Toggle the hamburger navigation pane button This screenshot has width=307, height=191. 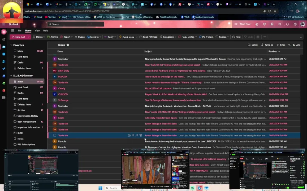pyautogui.click(x=12, y=31)
